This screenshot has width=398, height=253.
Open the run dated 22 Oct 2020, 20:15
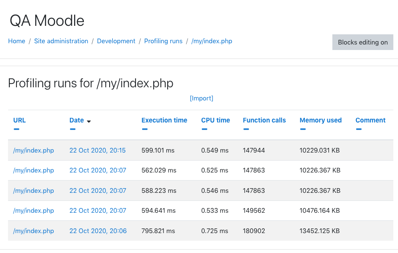97,150
